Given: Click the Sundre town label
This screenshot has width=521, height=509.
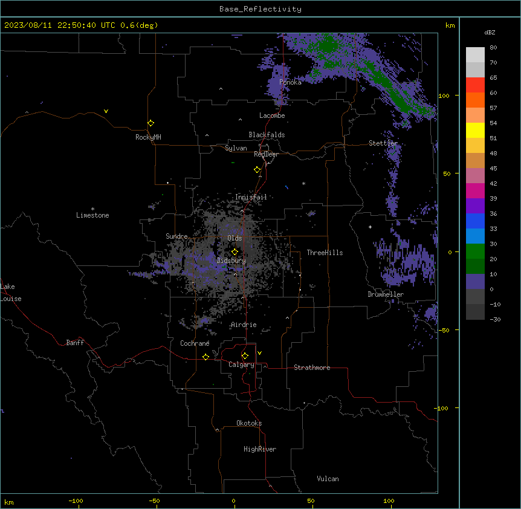Looking at the screenshot, I should [x=176, y=236].
